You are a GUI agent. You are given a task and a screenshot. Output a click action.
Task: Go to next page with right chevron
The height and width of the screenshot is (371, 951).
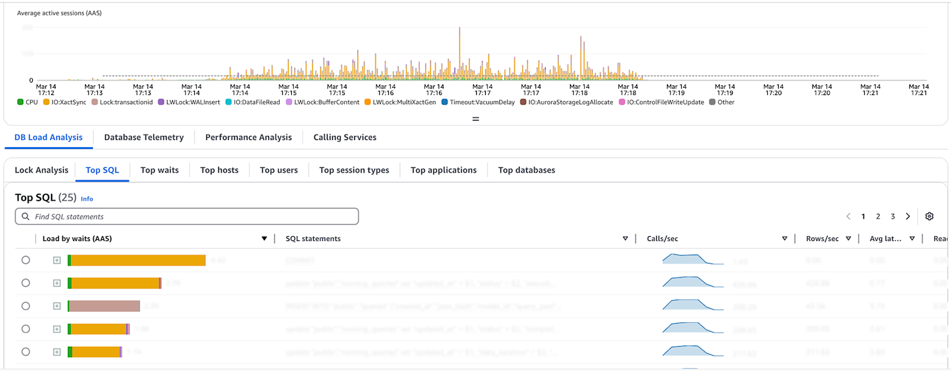[x=908, y=217]
